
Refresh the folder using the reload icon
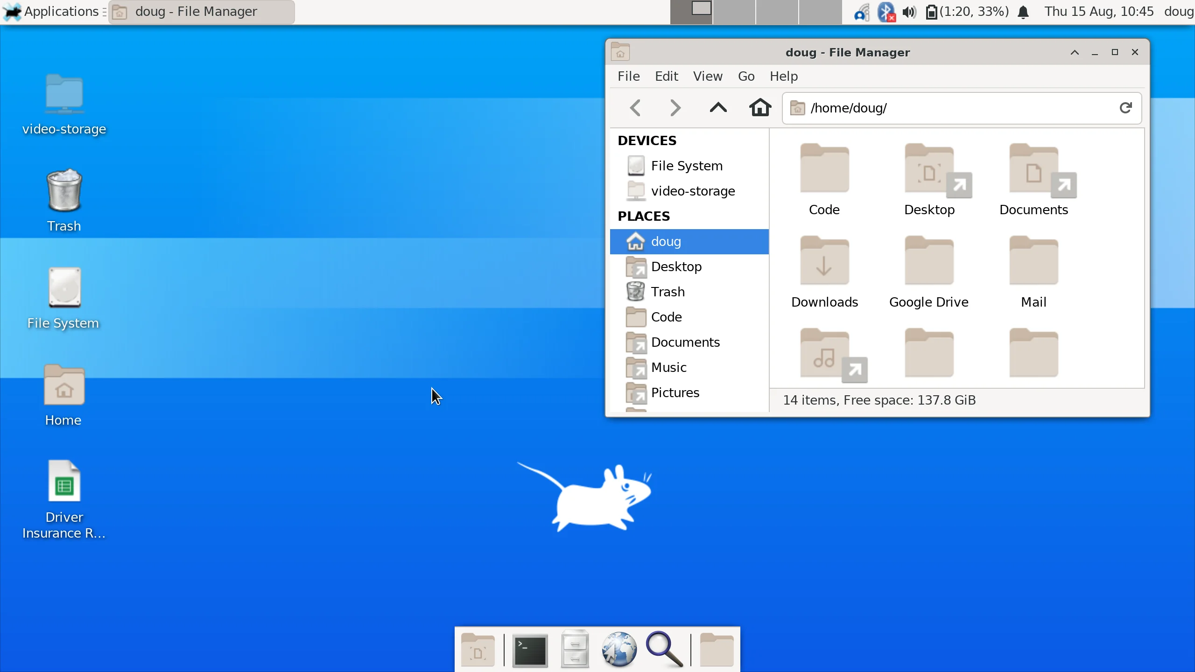1125,108
